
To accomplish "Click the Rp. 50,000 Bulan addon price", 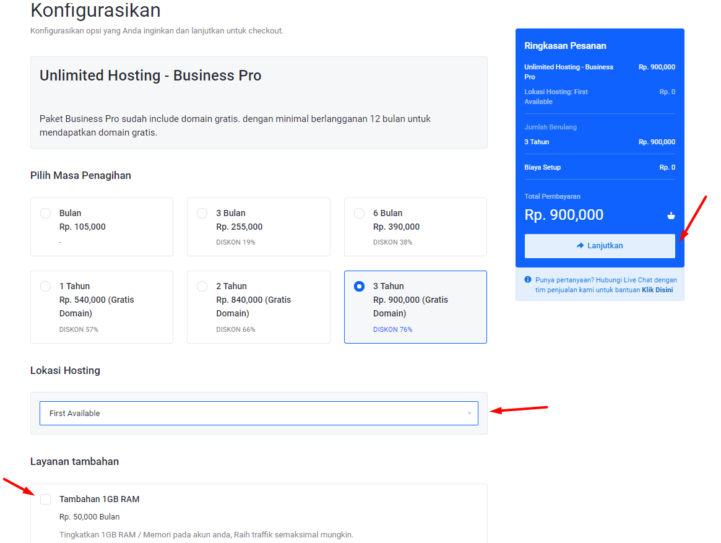I will (x=90, y=517).
